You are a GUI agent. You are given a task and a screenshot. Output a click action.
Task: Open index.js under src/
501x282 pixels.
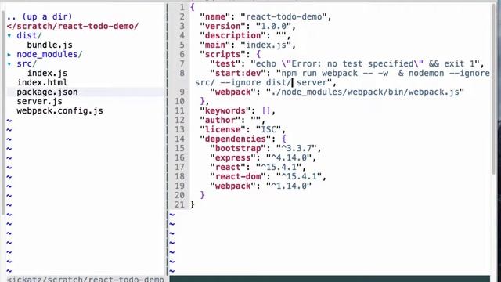tap(47, 73)
